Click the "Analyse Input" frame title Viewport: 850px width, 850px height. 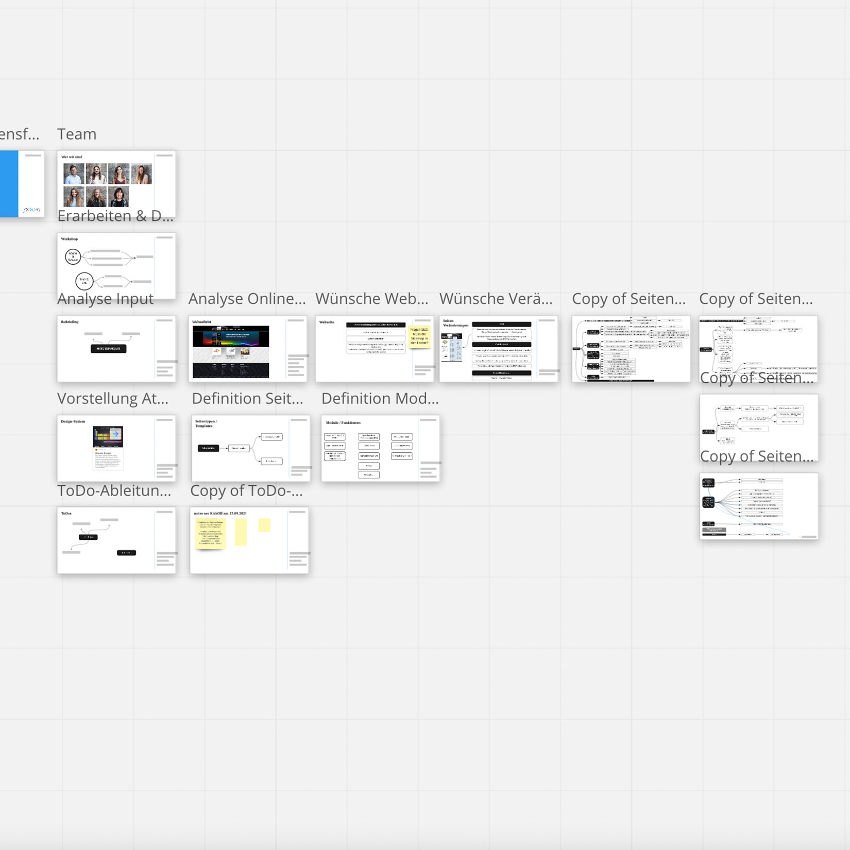pyautogui.click(x=105, y=299)
